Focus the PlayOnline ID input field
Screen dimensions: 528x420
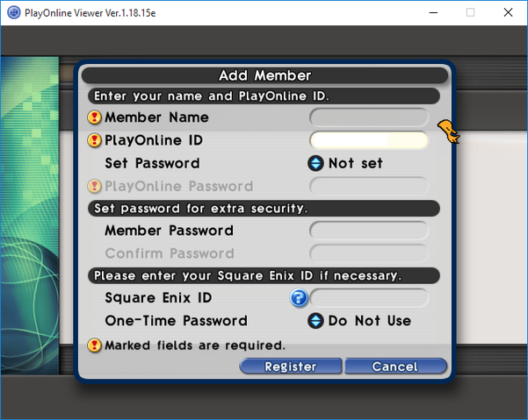[x=369, y=140]
